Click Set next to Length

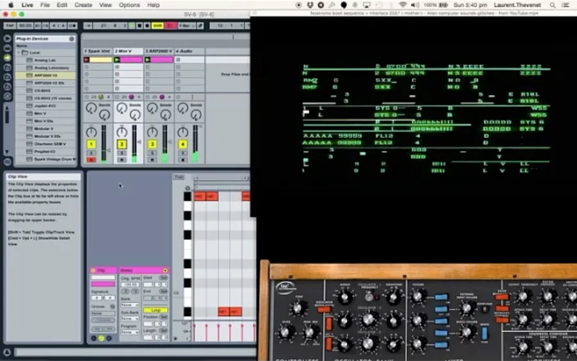(x=164, y=330)
